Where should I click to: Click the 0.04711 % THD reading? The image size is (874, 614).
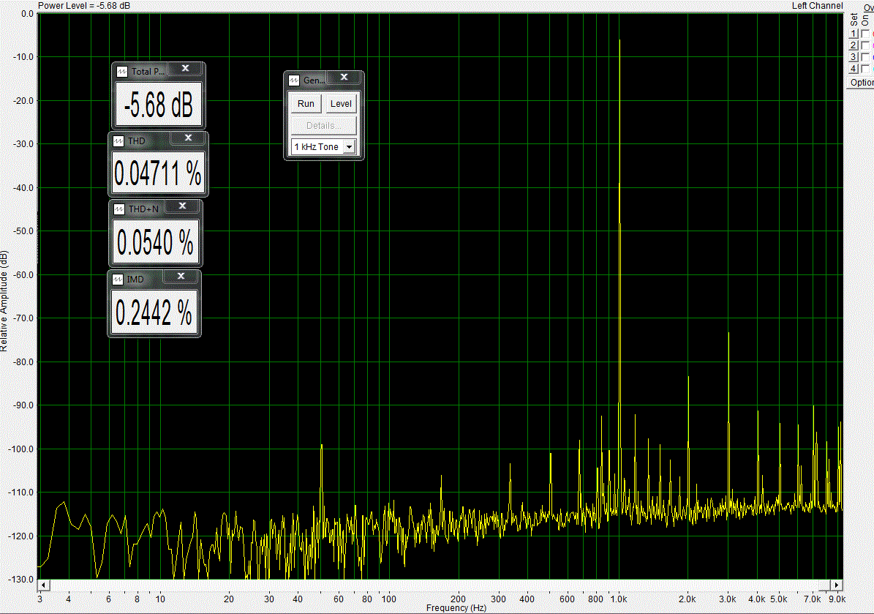click(x=158, y=173)
